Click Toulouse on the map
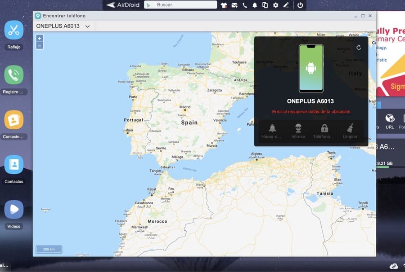Image resolution: width=405 pixels, height=272 pixels. [x=239, y=62]
